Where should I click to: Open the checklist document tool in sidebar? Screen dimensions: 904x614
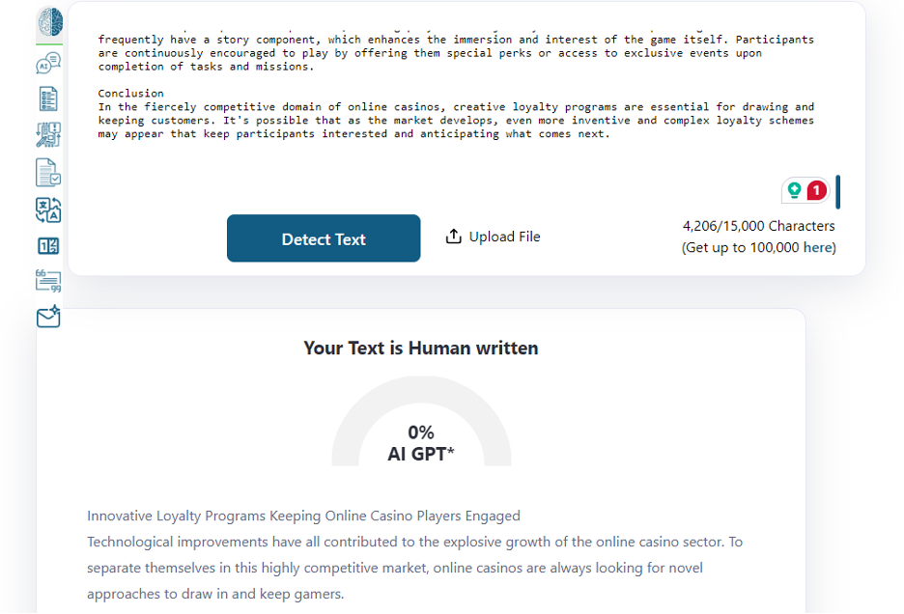[48, 98]
